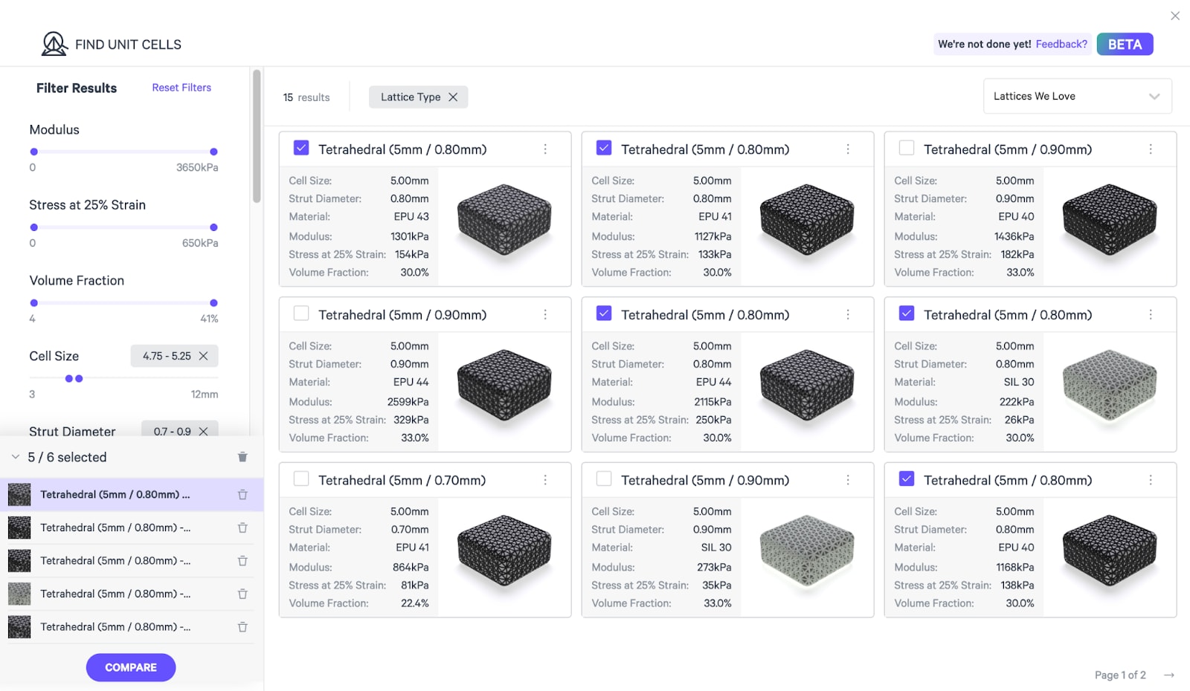
Task: Click the Modulus slider right handle
Action: point(213,152)
